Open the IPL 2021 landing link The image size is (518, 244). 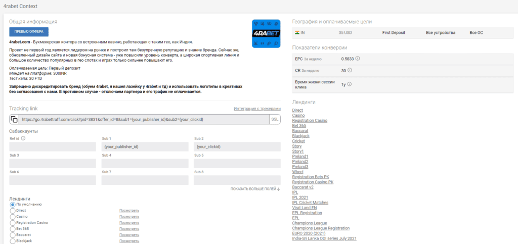pyautogui.click(x=300, y=197)
